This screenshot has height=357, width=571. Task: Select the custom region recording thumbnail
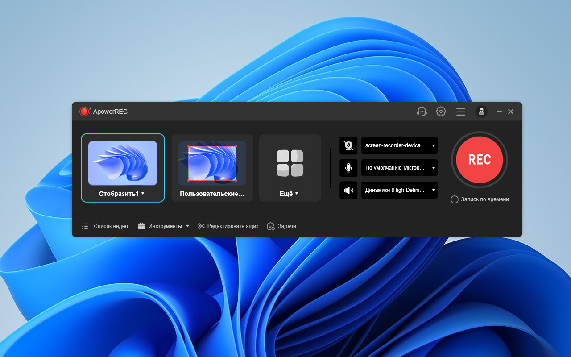coord(212,163)
